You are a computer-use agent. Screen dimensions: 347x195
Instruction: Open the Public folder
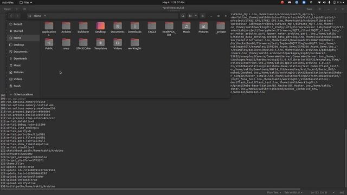pos(49,44)
